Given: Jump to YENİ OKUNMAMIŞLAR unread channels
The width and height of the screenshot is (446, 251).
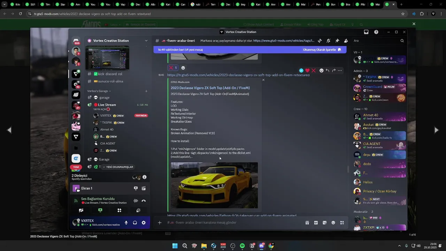Looking at the screenshot, I should tap(117, 167).
